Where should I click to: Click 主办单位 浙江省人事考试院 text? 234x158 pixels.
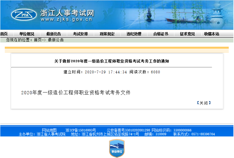(42, 134)
